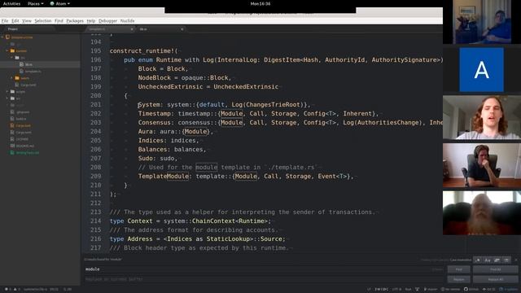Viewport: 521px width, 293px height.
Task: Toggle the only-in-selection search option
Action: (x=497, y=260)
